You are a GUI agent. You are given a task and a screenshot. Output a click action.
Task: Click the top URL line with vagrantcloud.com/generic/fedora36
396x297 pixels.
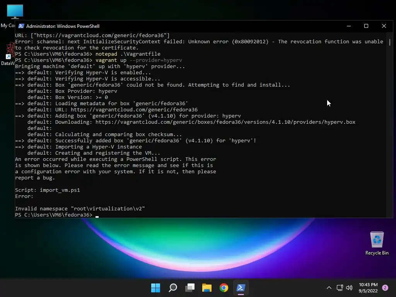92,35
